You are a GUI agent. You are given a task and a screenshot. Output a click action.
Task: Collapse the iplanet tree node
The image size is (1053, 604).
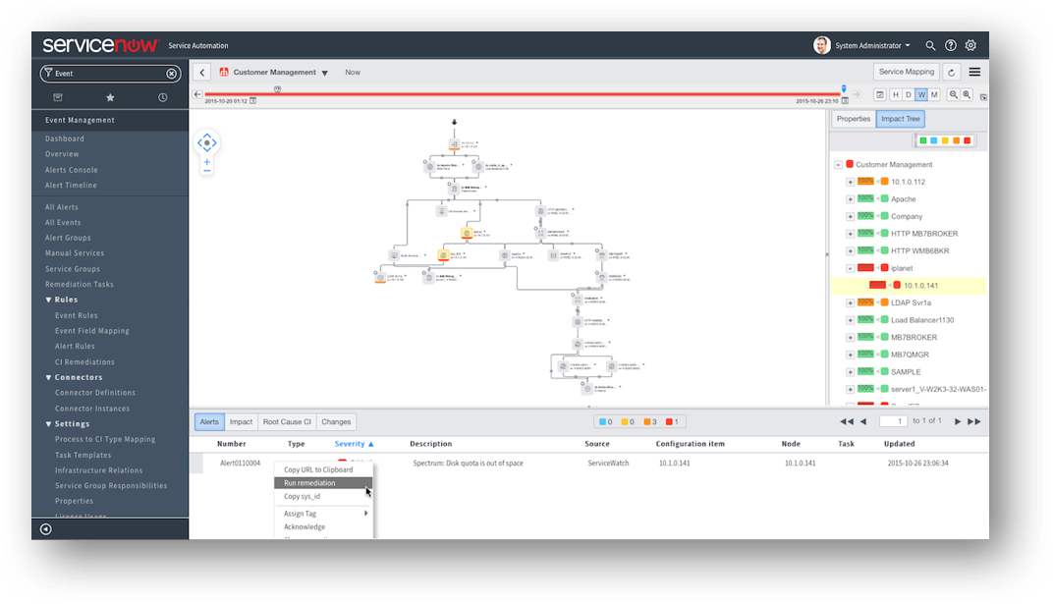click(851, 268)
